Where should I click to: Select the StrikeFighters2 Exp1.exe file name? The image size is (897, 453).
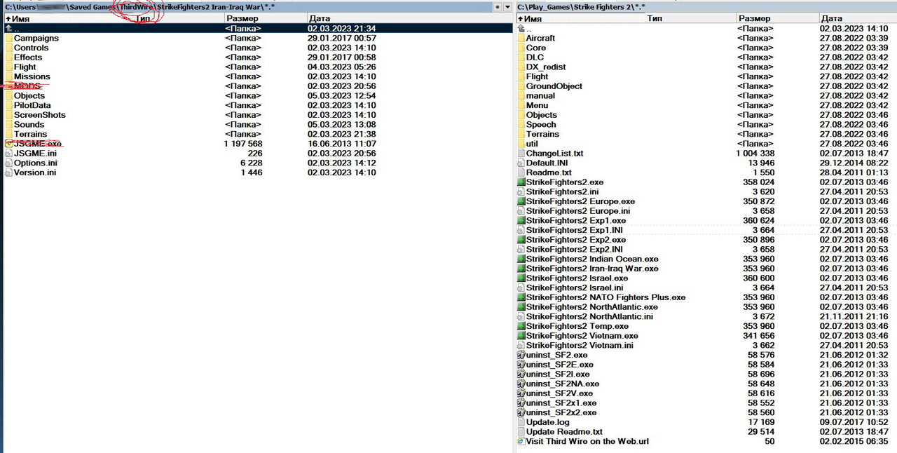[576, 220]
